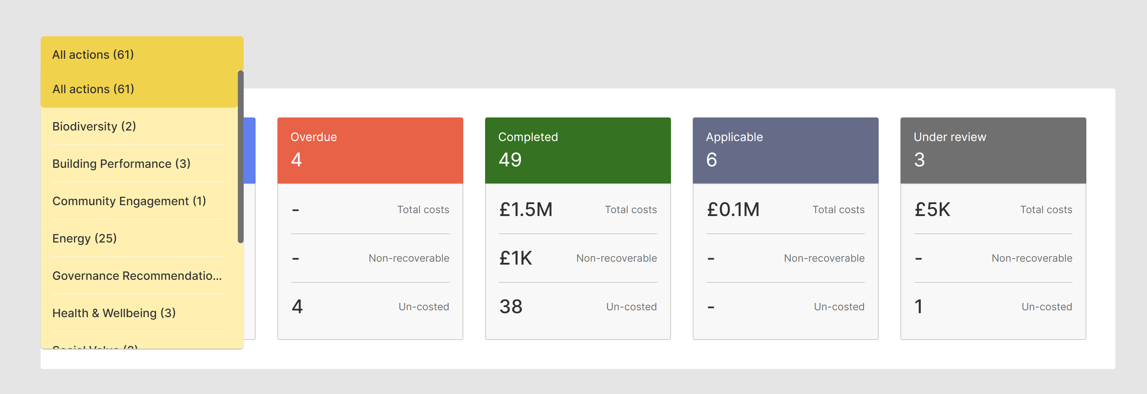Click Applicable total costs £0.1M value

[733, 210]
